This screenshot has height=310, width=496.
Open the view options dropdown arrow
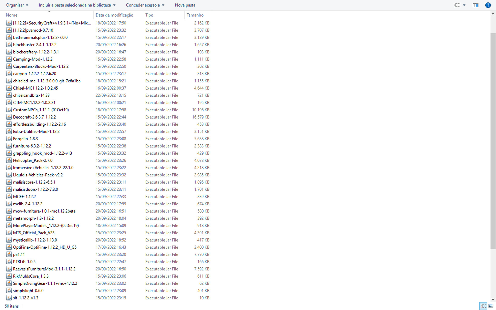464,5
